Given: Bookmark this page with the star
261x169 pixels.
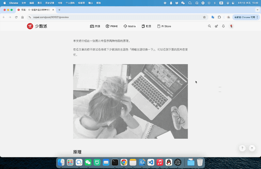Looking at the screenshot, I should (204, 17).
